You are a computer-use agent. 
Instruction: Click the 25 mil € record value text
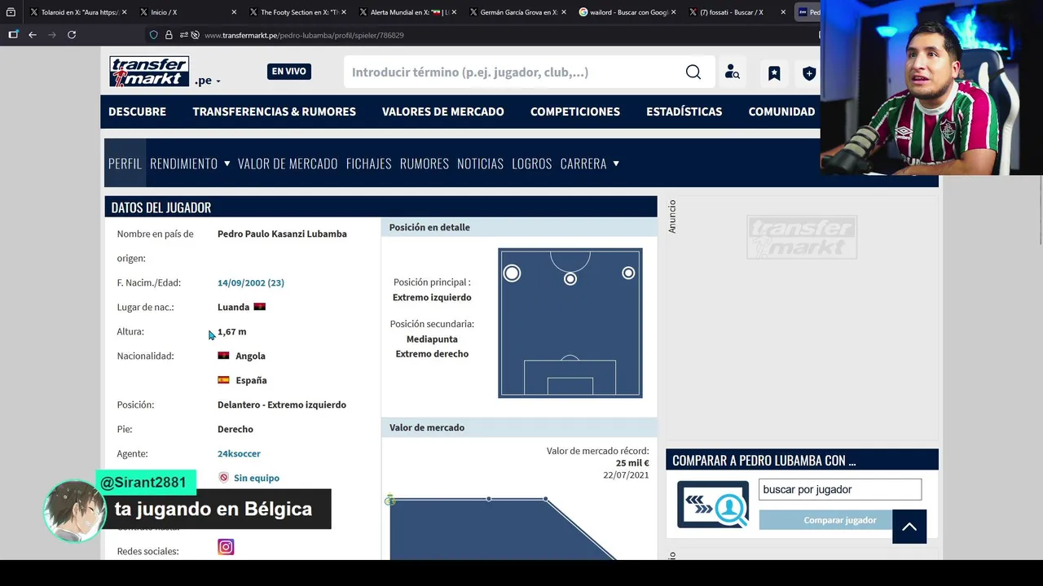pos(632,463)
